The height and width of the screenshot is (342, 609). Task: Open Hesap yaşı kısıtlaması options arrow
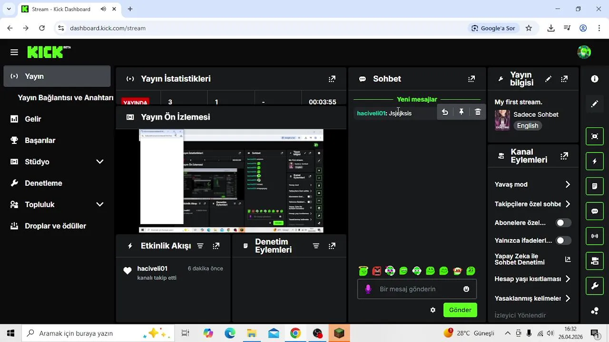pyautogui.click(x=568, y=279)
